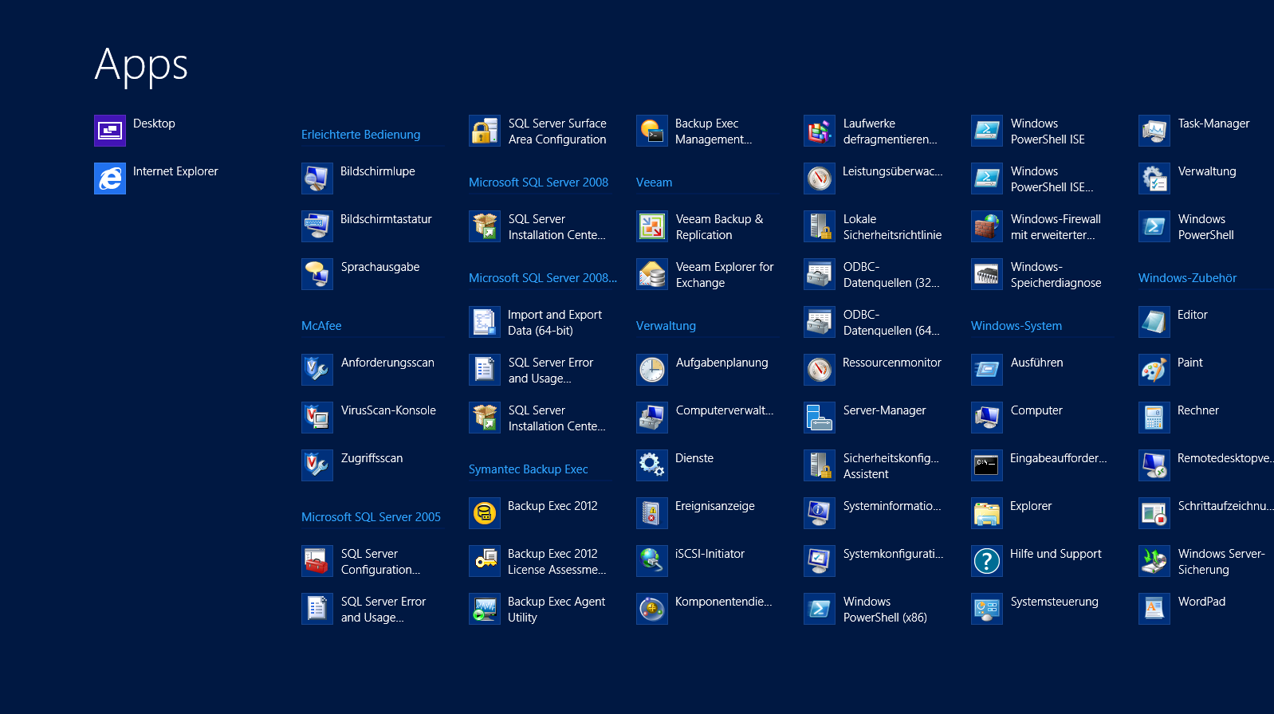The image size is (1274, 714).
Task: Open Computer entry under Windows-System
Action: pyautogui.click(x=1036, y=410)
